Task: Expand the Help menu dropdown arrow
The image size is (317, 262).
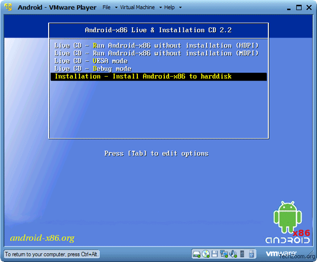Action: 180,8
